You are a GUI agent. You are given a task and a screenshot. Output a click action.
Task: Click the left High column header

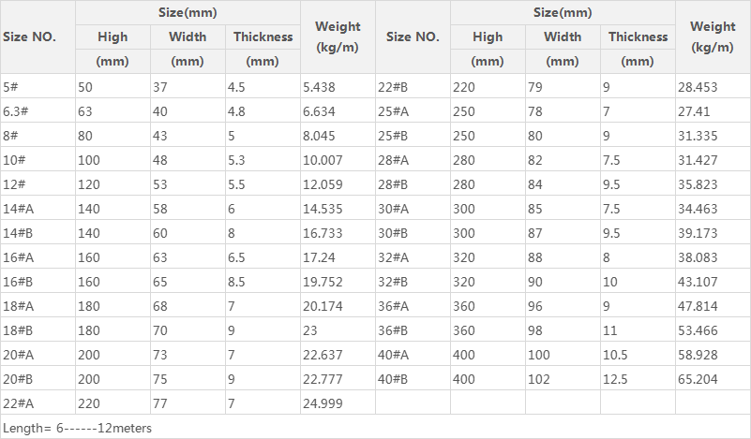click(x=113, y=37)
